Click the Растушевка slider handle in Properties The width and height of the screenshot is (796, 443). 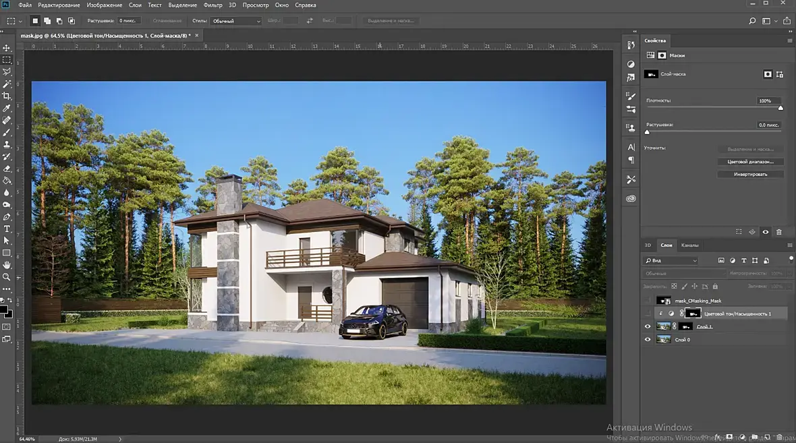coord(648,132)
